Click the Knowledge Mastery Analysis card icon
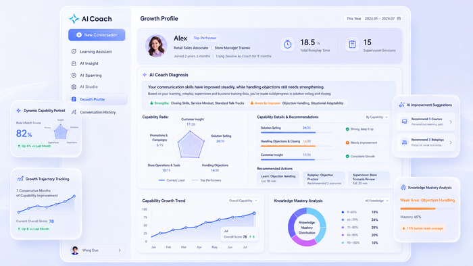 point(403,188)
